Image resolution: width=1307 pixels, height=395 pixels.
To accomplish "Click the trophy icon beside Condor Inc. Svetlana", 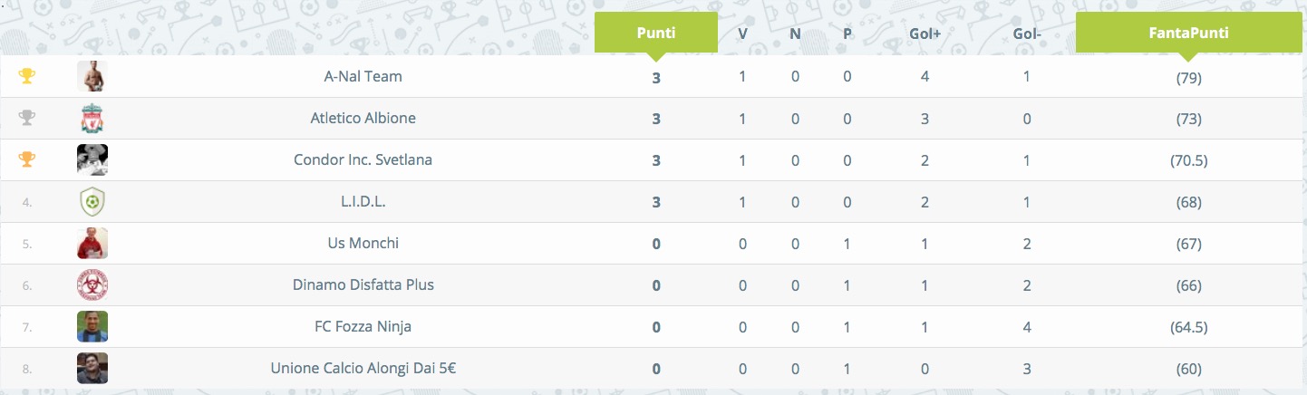I will click(x=27, y=159).
